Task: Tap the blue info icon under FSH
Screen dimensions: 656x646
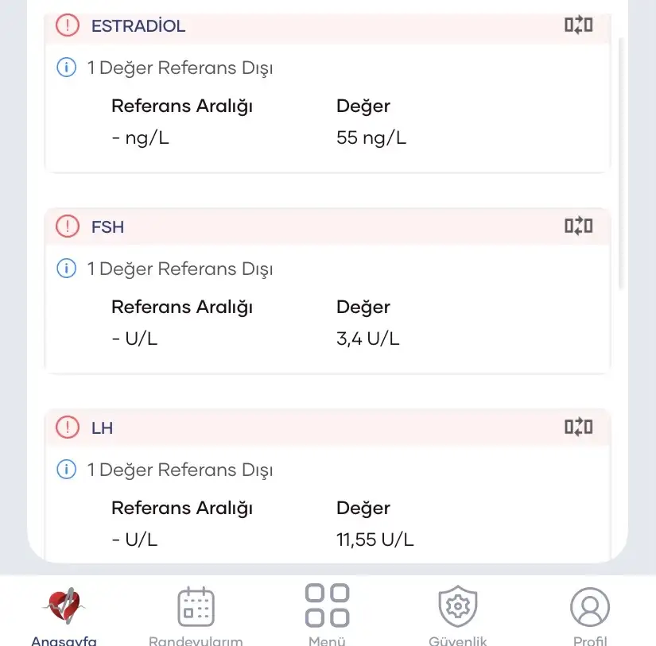Action: (67, 269)
